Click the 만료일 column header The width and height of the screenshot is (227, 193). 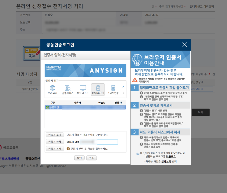tap(102, 103)
